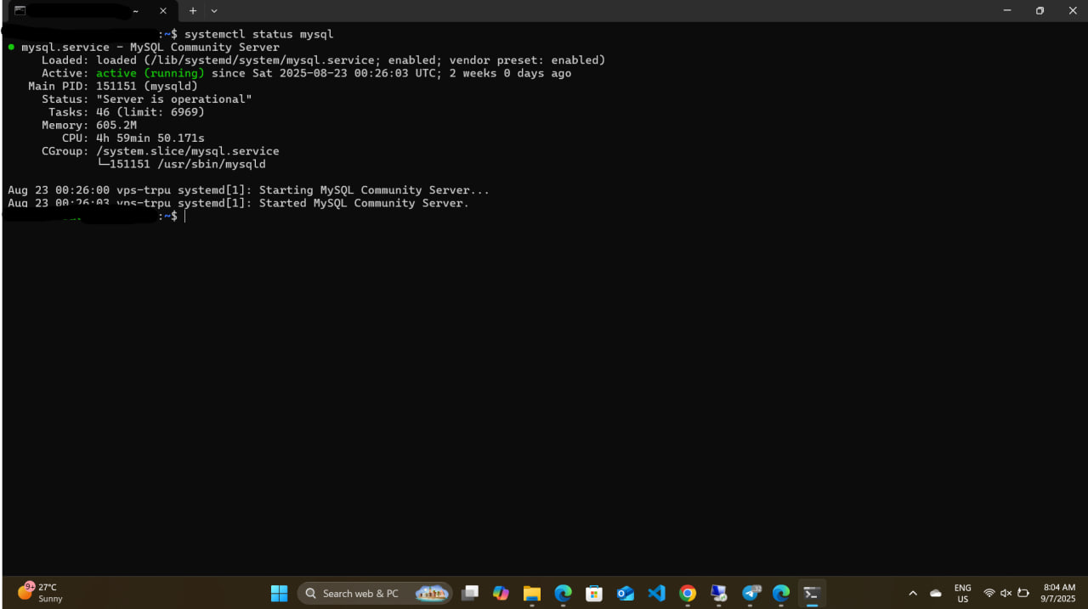Viewport: 1088px width, 609px height.
Task: Switch to Google Chrome
Action: tap(688, 593)
